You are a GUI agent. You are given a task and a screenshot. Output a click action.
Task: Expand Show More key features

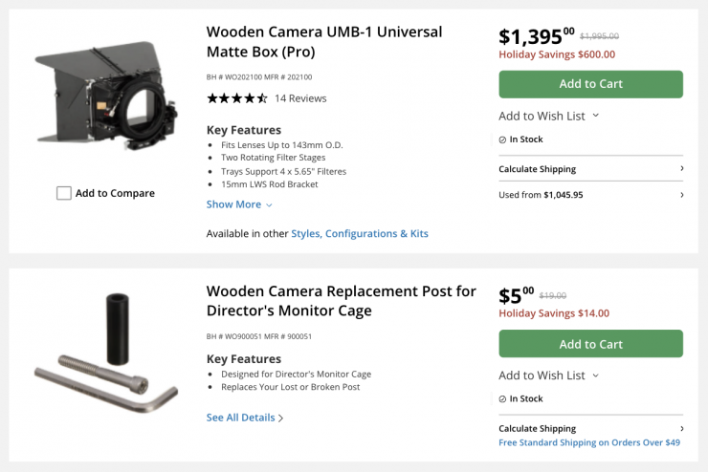pyautogui.click(x=239, y=204)
